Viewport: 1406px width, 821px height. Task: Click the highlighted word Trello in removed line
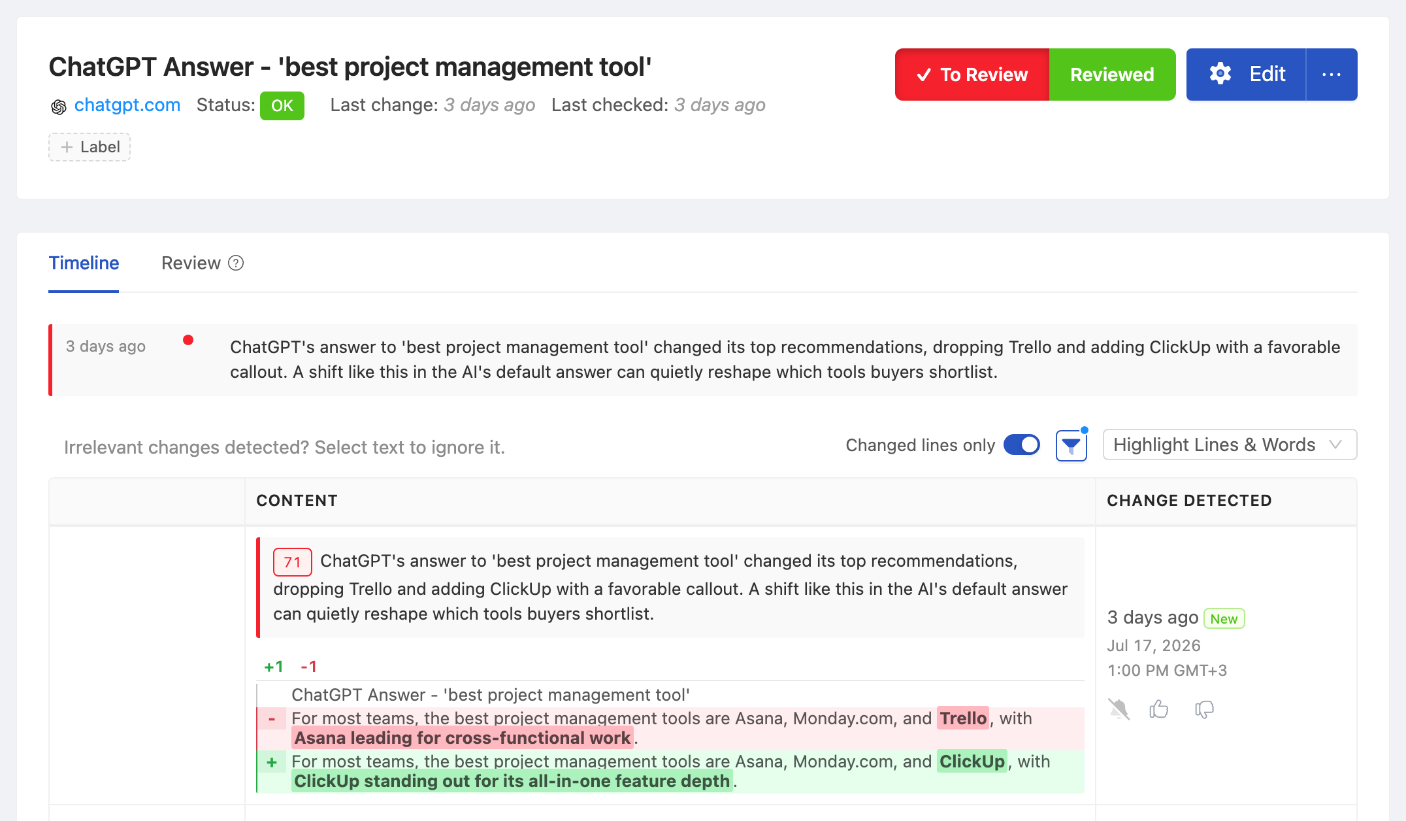pyautogui.click(x=963, y=718)
